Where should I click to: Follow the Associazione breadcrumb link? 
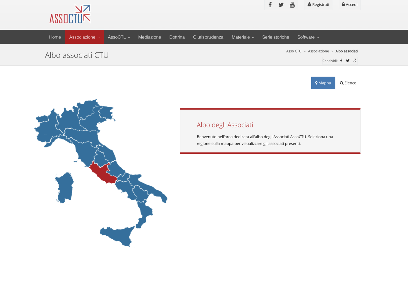(x=318, y=51)
